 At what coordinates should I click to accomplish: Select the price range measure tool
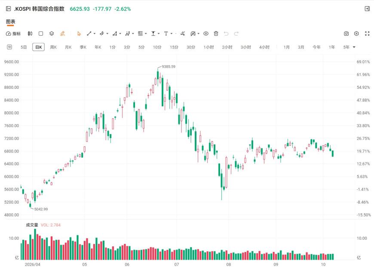(153, 33)
